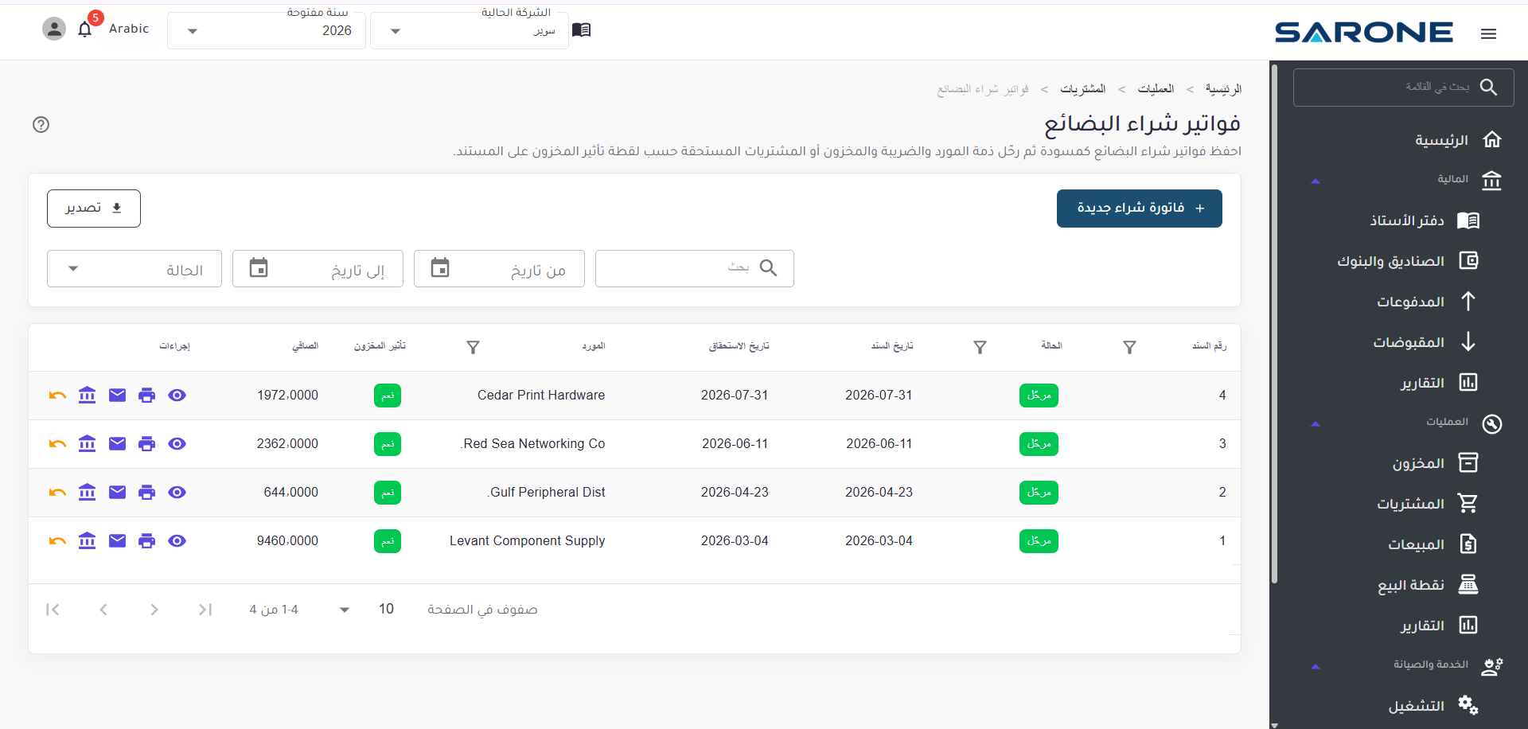Open the open-year 2026 dropdown

point(267,30)
